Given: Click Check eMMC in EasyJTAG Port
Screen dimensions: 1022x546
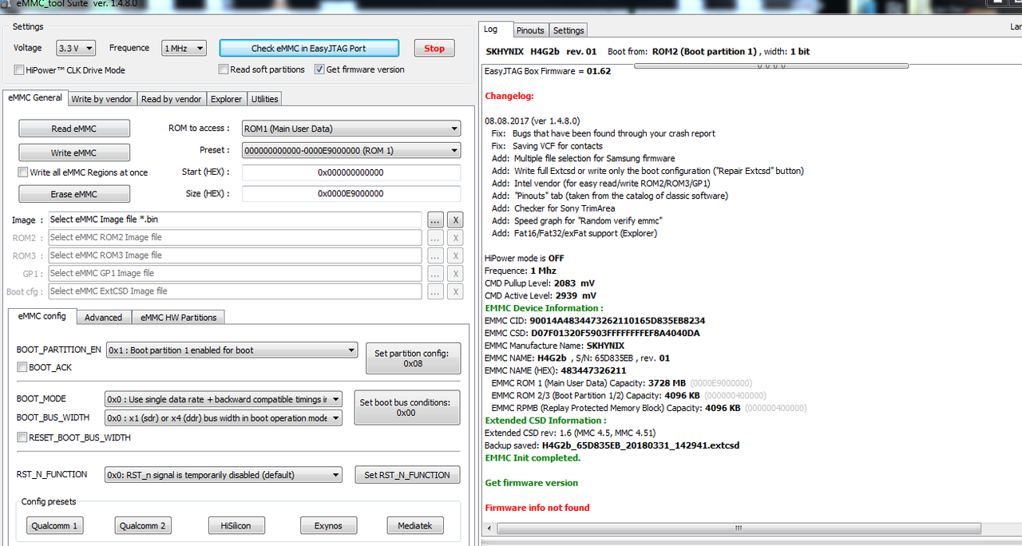Looking at the screenshot, I should click(x=308, y=48).
